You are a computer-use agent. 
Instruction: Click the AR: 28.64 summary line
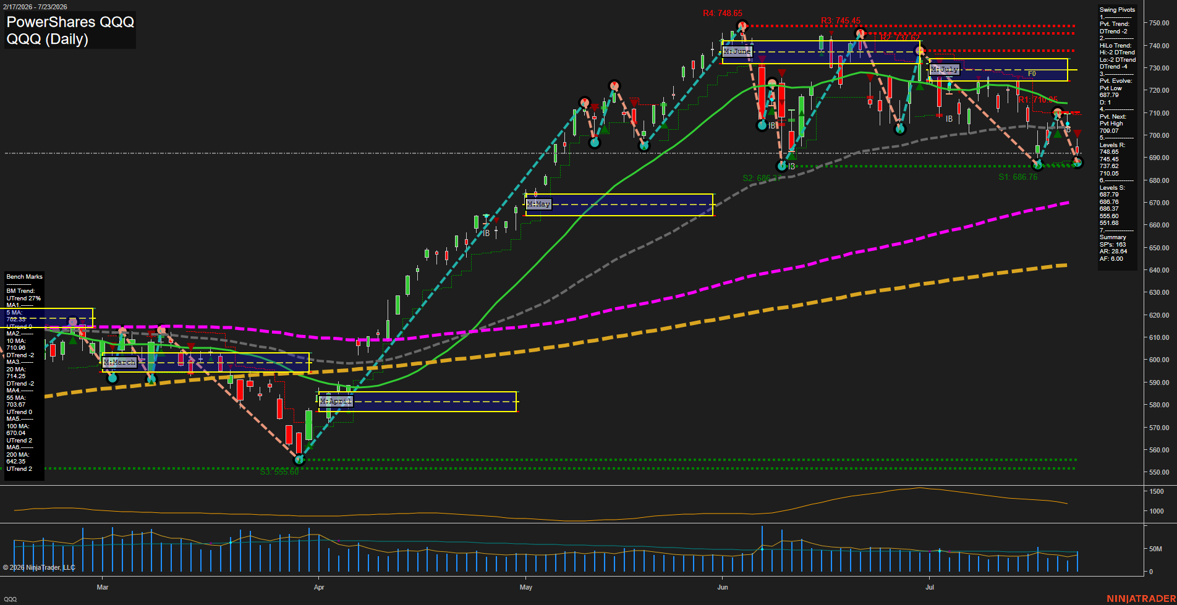(x=1113, y=252)
